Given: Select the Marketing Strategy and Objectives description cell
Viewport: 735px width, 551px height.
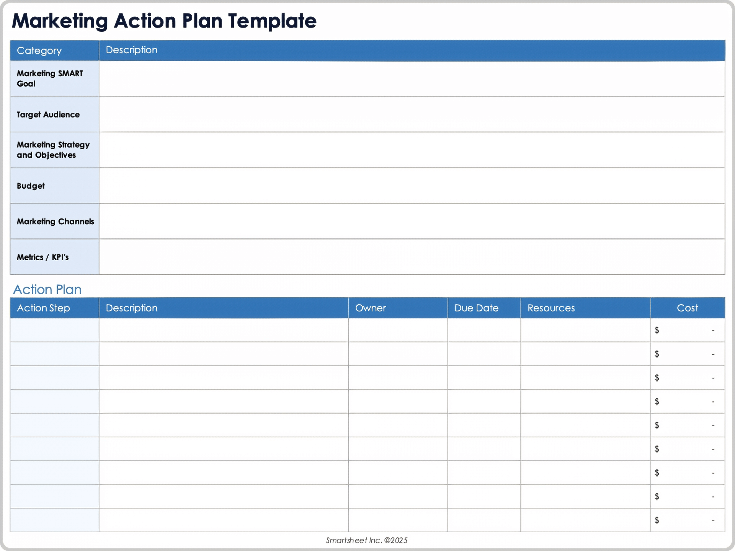Looking at the screenshot, I should point(412,150).
